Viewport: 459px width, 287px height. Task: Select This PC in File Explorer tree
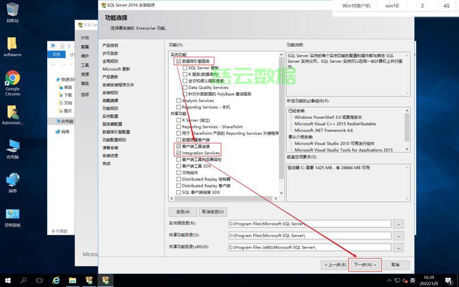(65, 121)
